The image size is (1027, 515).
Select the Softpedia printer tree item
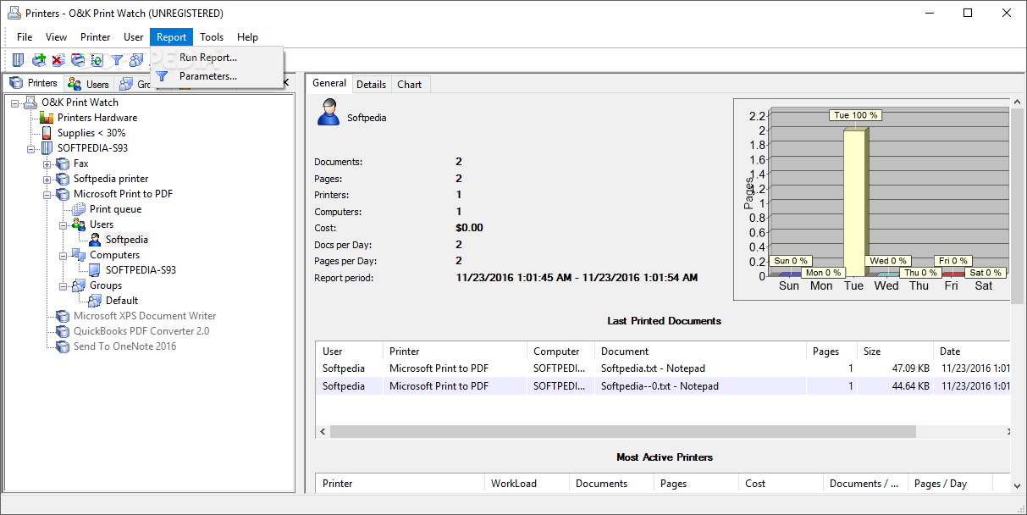111,179
